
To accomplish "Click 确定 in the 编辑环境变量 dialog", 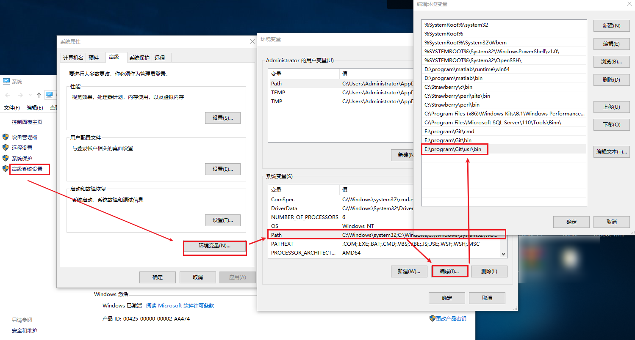I will click(x=571, y=222).
